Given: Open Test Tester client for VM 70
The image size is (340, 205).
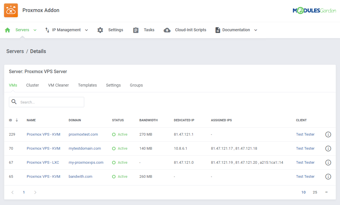Looking at the screenshot, I should click(x=305, y=148).
